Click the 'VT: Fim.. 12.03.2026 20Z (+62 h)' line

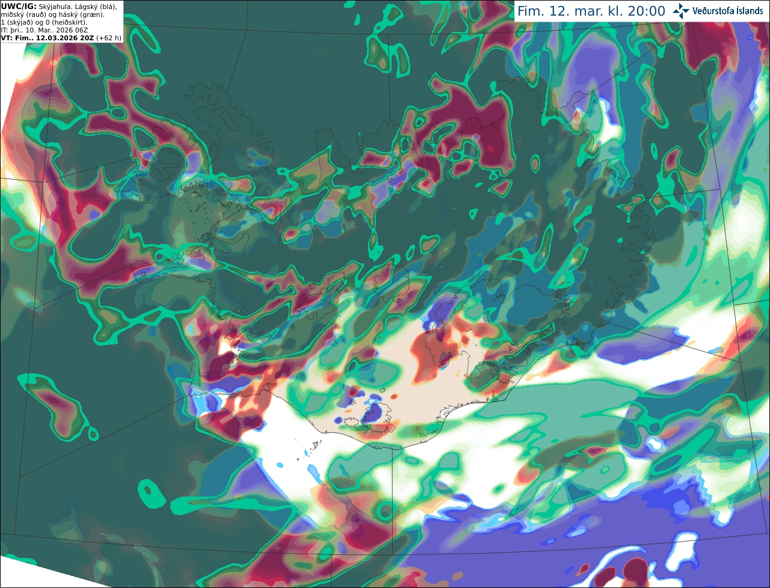(61, 38)
